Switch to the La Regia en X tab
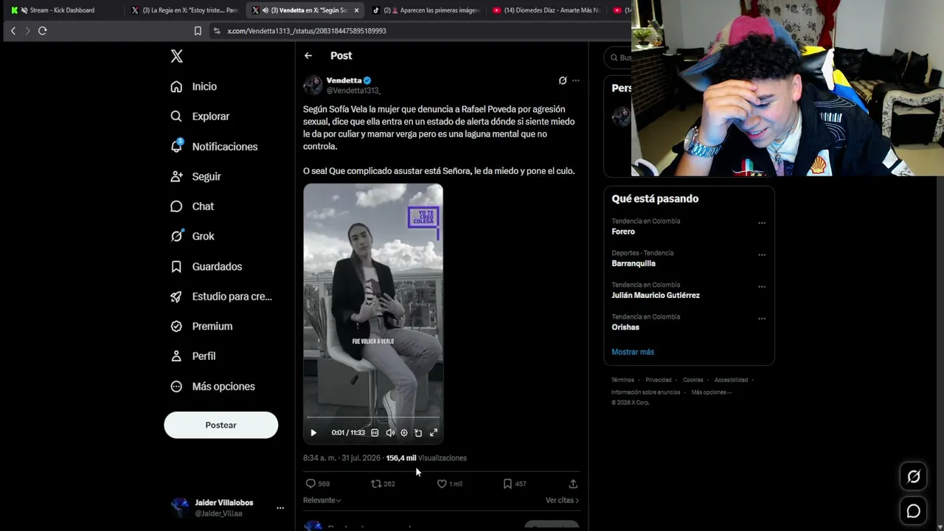This screenshot has width=944, height=531. coord(184,10)
